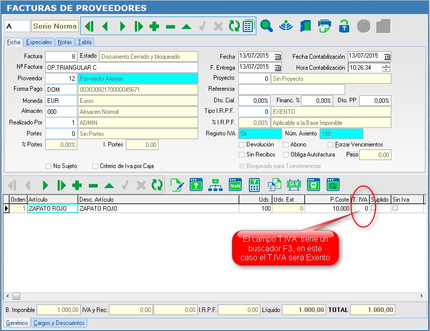The width and height of the screenshot is (430, 331).
Task: Click the window search icon in lines toolbar
Action: (x=333, y=185)
